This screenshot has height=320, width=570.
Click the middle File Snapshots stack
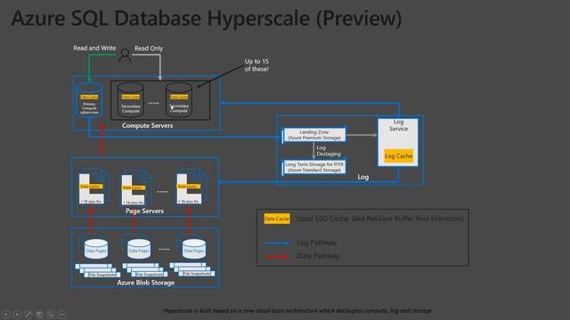145,270
